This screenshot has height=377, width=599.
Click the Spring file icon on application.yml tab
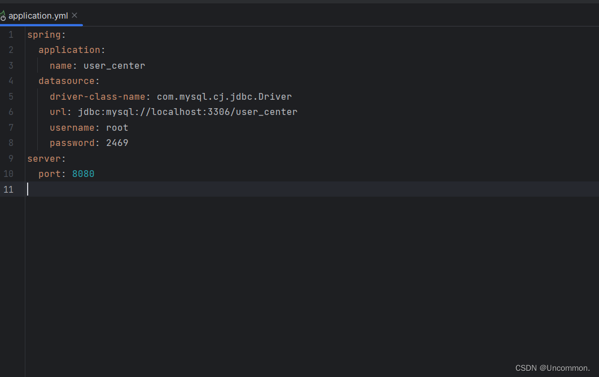[x=3, y=16]
